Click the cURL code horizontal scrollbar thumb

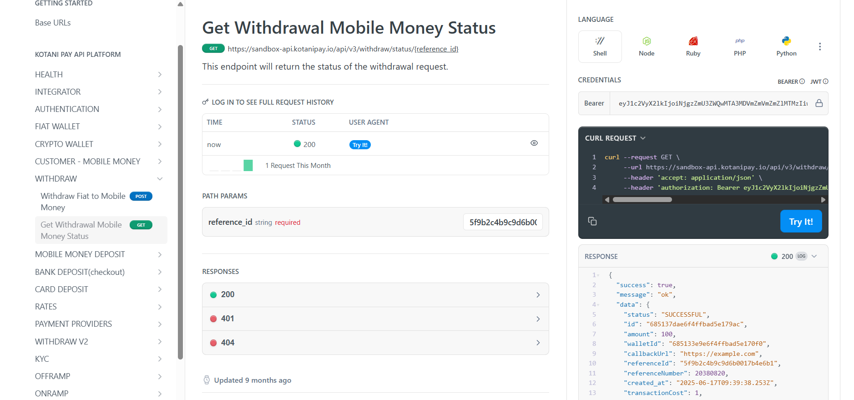tap(642, 200)
